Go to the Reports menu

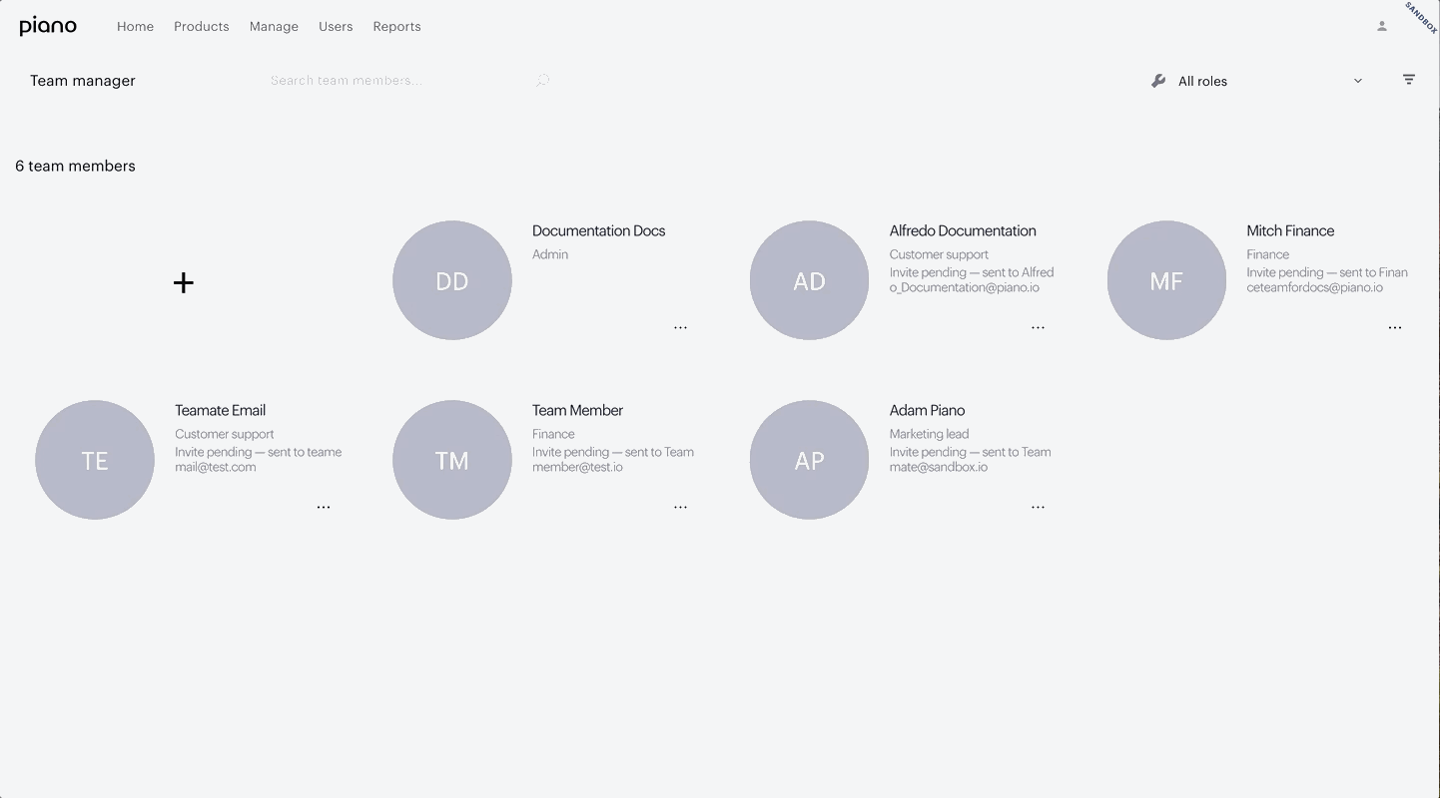point(396,26)
